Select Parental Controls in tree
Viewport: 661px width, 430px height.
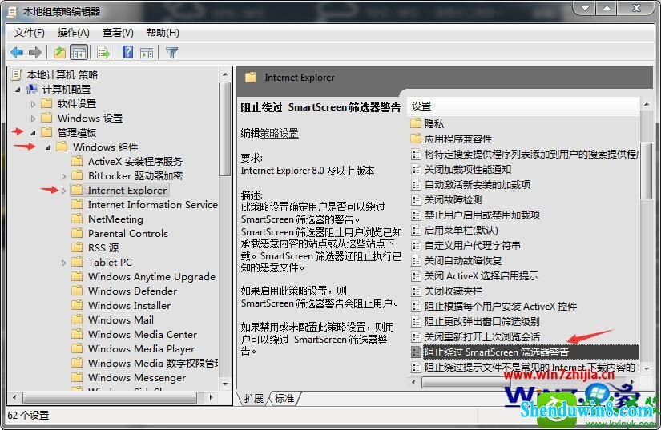127,233
